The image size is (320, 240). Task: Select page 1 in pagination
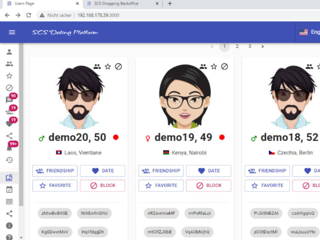pos(225,46)
